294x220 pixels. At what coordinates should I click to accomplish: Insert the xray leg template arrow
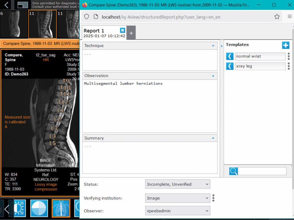[x=230, y=66]
